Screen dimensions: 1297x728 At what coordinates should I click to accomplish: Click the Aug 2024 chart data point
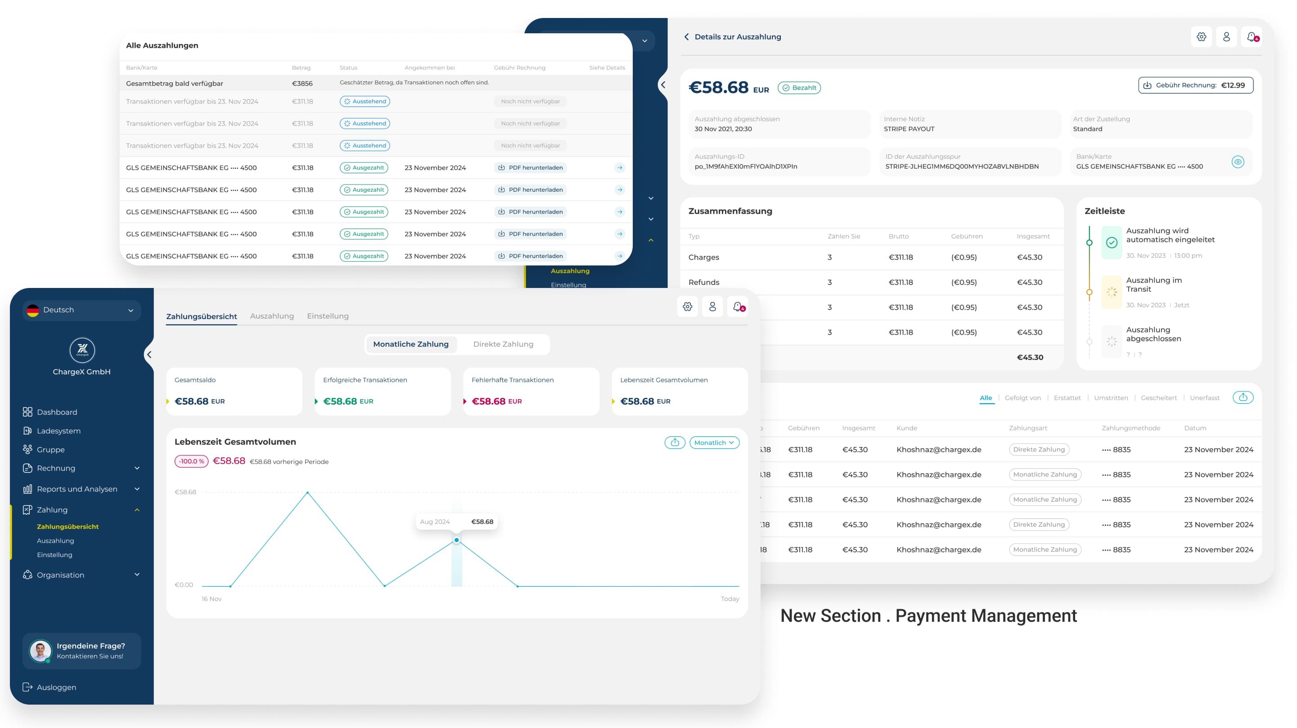456,540
